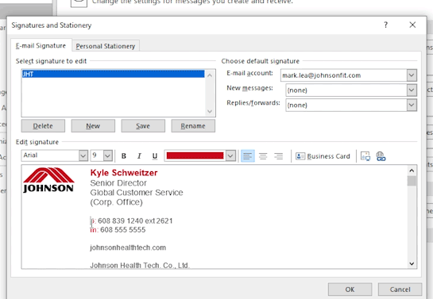433x299 pixels.
Task: Create a New signature
Action: 93,126
